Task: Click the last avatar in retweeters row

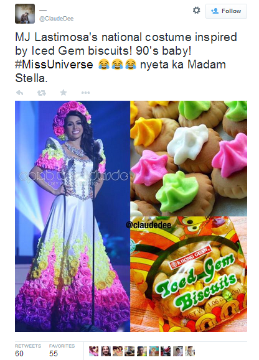Action: pyautogui.click(x=190, y=351)
